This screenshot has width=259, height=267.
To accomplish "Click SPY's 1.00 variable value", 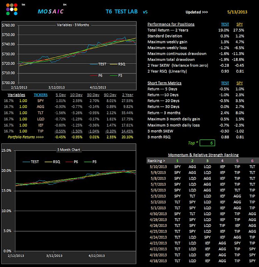I will [x=23, y=101].
